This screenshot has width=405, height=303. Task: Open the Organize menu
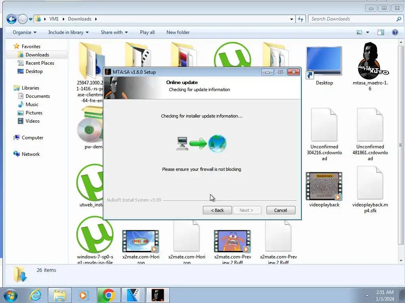25,32
